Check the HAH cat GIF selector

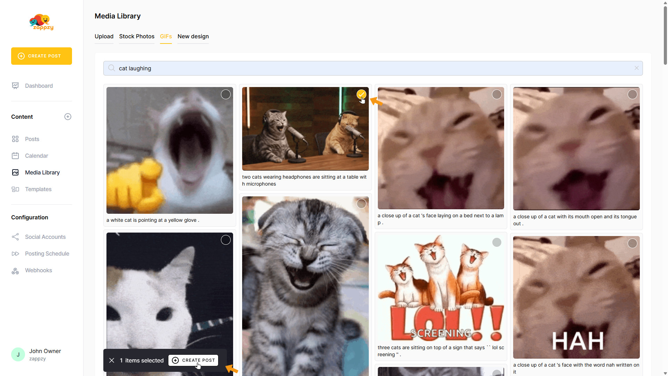(x=632, y=243)
